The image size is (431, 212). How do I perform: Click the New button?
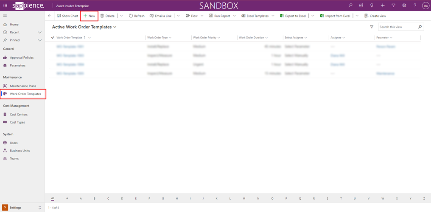coord(89,16)
